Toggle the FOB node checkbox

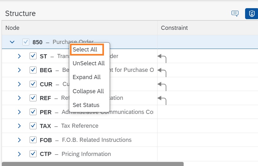tap(33, 140)
